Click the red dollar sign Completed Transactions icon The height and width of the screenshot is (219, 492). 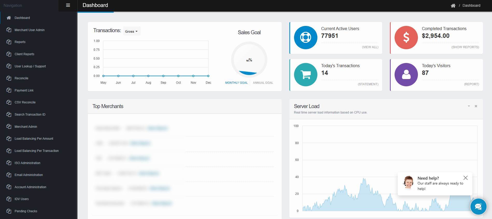click(406, 38)
